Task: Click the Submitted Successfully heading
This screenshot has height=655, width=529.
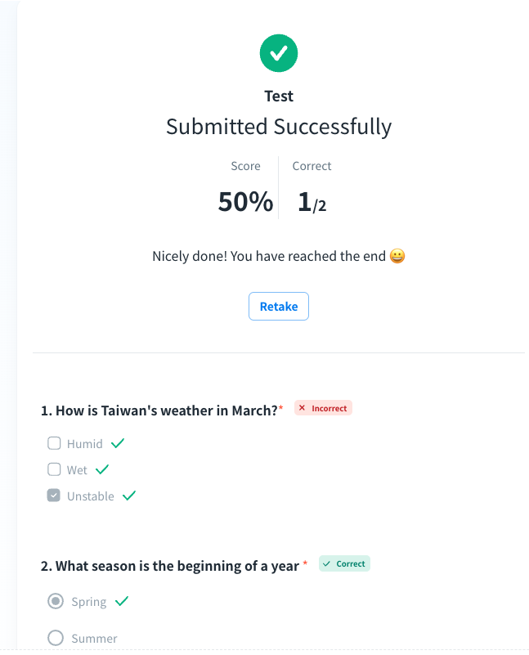Action: pyautogui.click(x=279, y=127)
